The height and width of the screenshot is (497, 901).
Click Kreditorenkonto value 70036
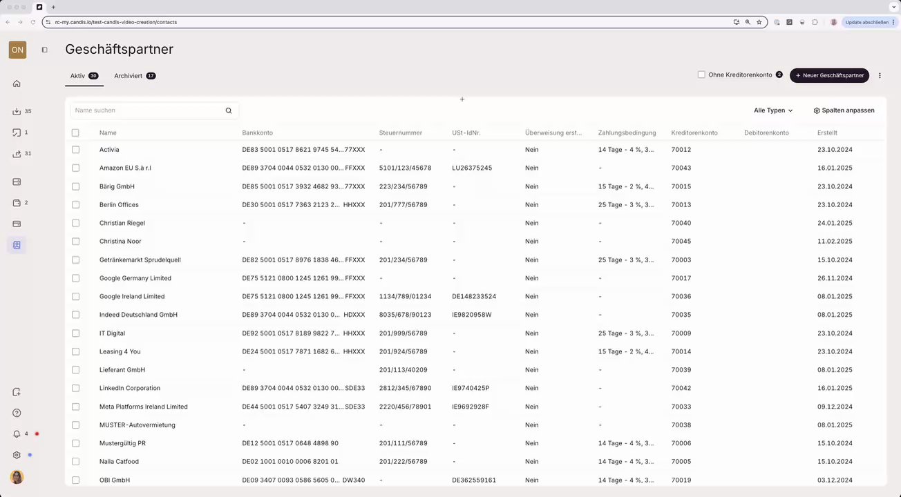[x=681, y=296]
